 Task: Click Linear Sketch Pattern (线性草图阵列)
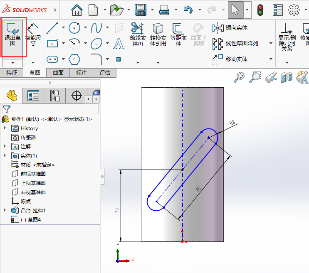click(x=235, y=43)
